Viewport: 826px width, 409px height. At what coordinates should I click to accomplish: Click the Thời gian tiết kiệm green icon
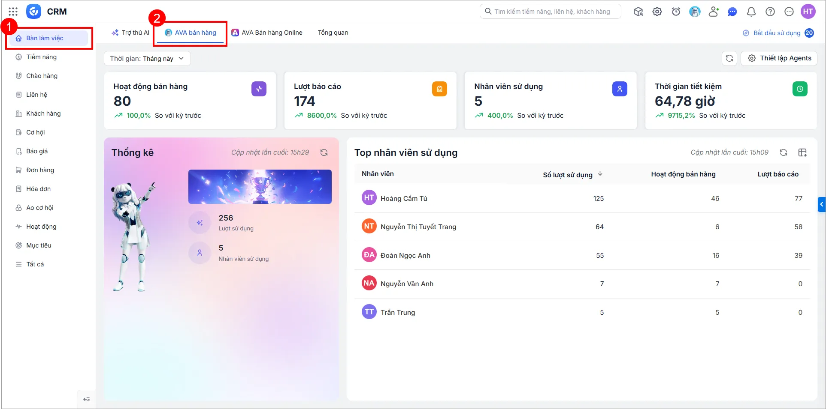800,89
